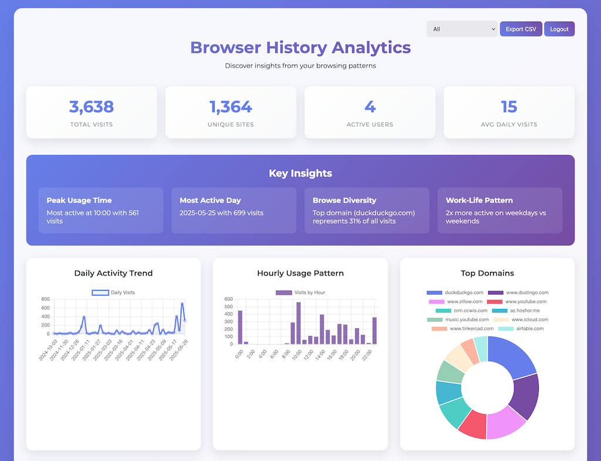Screen dimensions: 601x461
Task: Click the Export CSV button
Action: click(521, 29)
